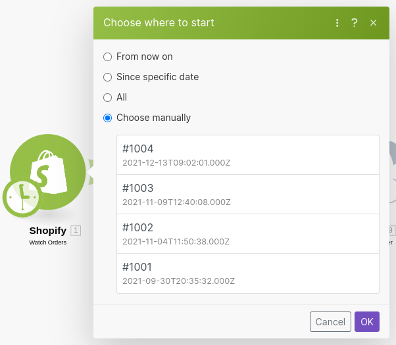The width and height of the screenshot is (396, 345).
Task: Click the Shopify module name label
Action: pos(47,231)
